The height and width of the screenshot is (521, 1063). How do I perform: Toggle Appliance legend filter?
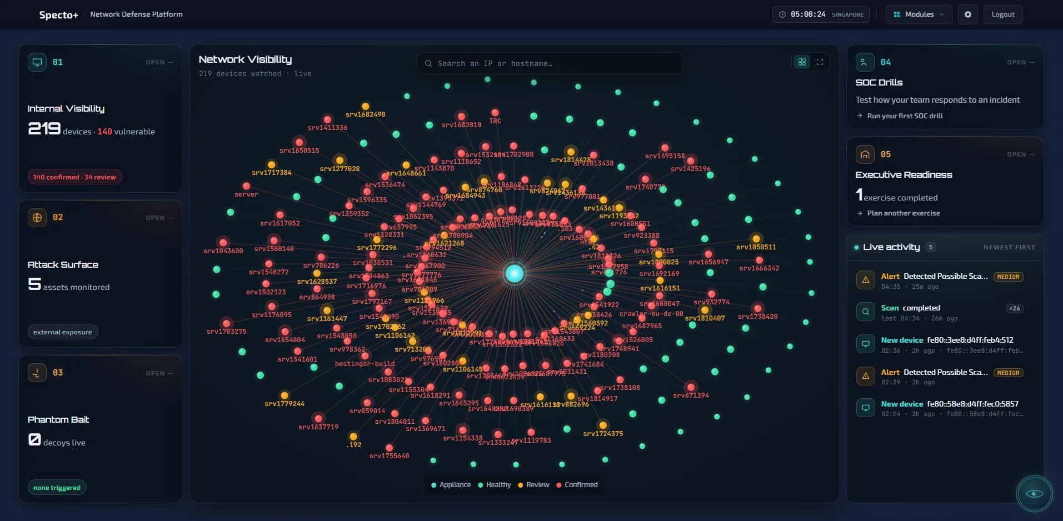pyautogui.click(x=451, y=485)
